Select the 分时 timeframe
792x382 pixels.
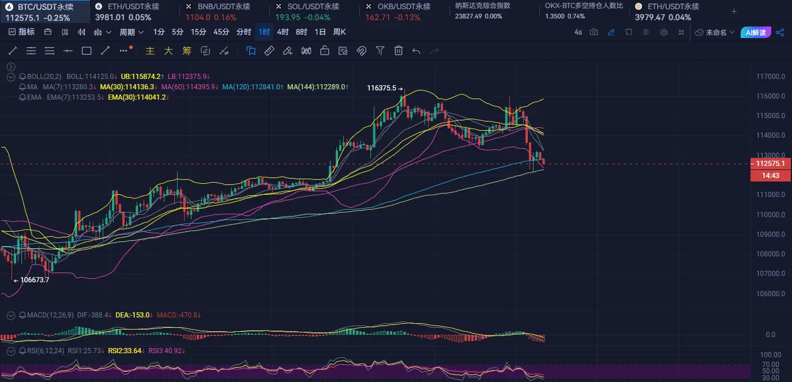pyautogui.click(x=244, y=32)
